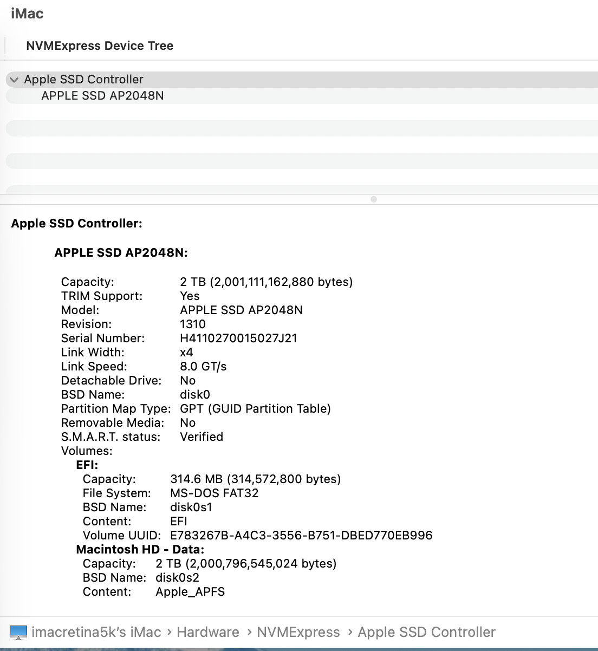Click the TRIM Support value Yes
The image size is (598, 651).
pyautogui.click(x=190, y=296)
